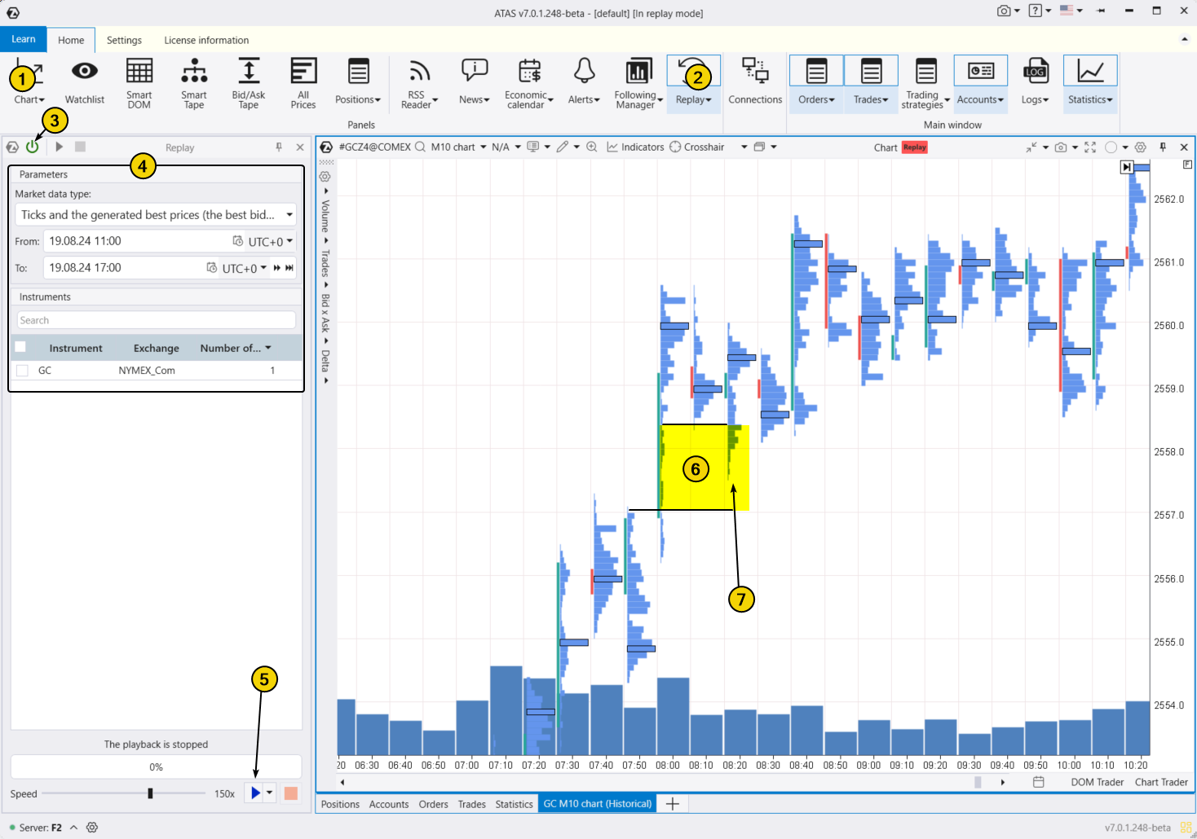Toggle the GC instrument checkbox

tap(22, 370)
